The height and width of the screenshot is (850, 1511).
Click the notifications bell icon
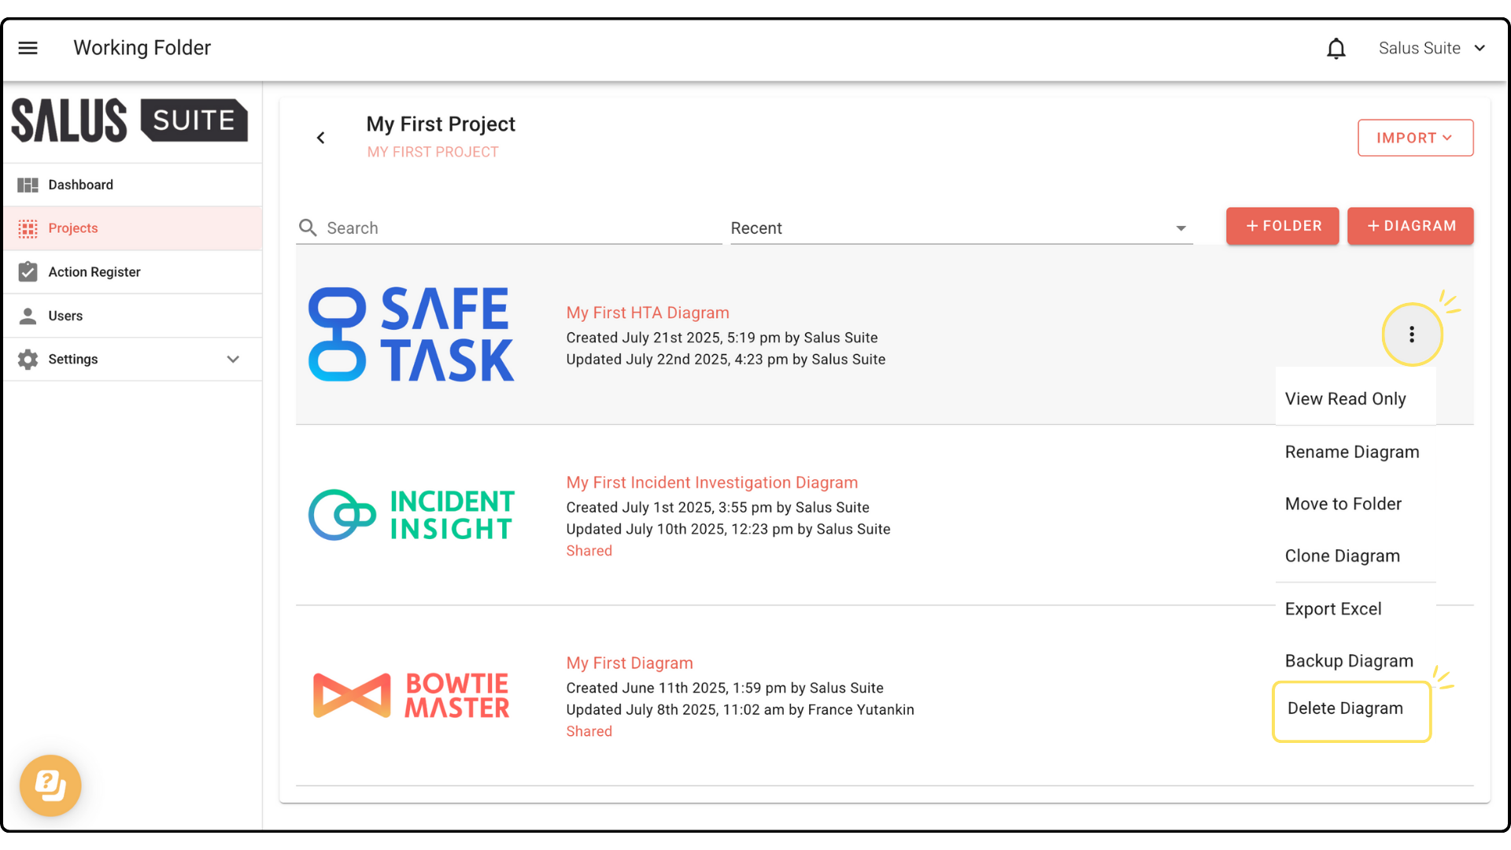tap(1336, 49)
